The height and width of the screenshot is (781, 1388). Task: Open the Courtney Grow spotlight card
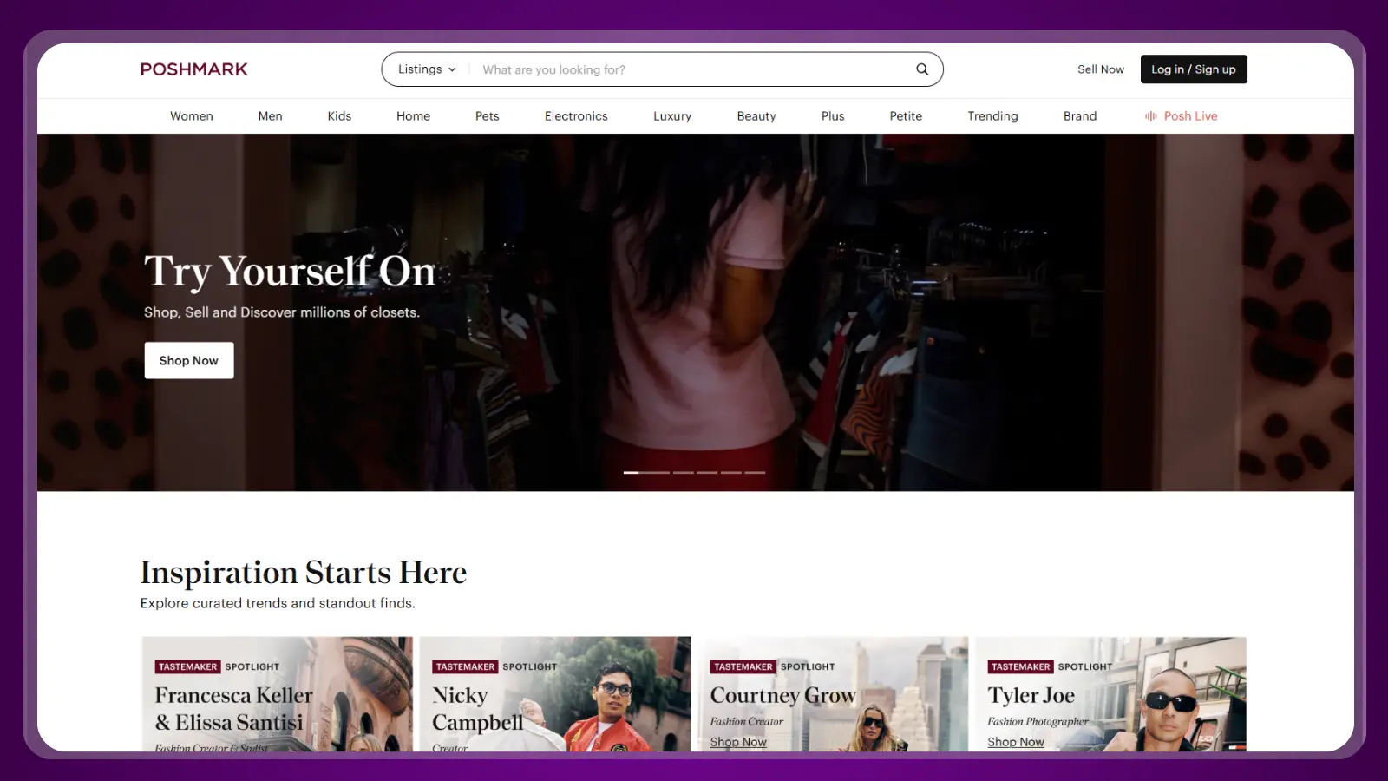833,694
